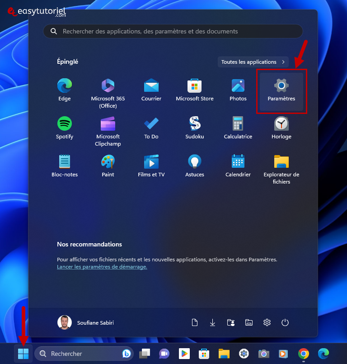Focus the Start menu search field
The height and width of the screenshot is (364, 347).
[173, 31]
